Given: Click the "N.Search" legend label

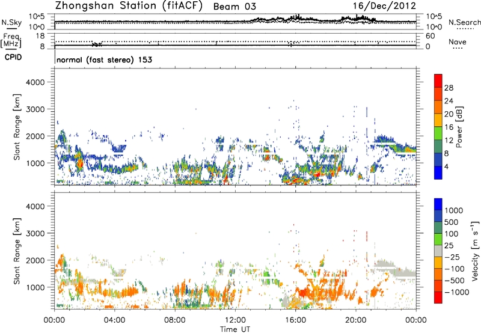Looking at the screenshot, I should [465, 22].
